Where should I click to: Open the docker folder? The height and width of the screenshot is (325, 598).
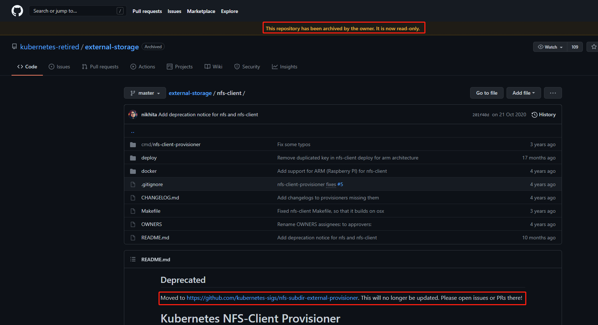149,171
